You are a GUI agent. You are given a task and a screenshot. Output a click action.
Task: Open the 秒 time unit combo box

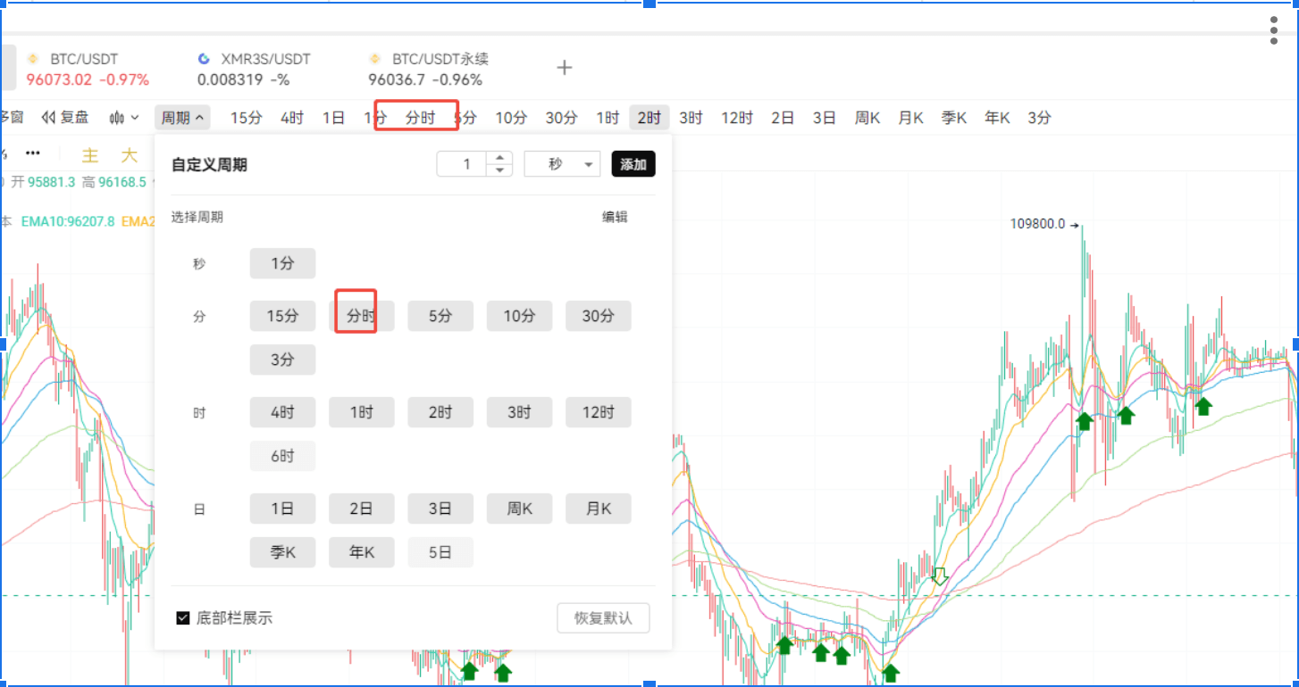point(563,164)
